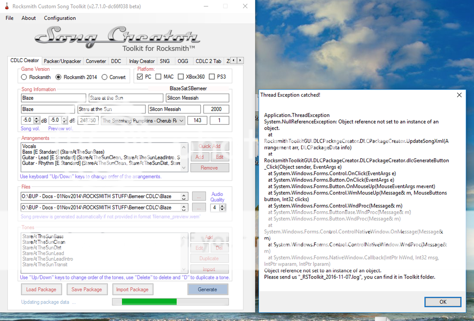Uncheck the PC platform checkbox
Viewport: 474px width, 321px height.
pyautogui.click(x=140, y=76)
